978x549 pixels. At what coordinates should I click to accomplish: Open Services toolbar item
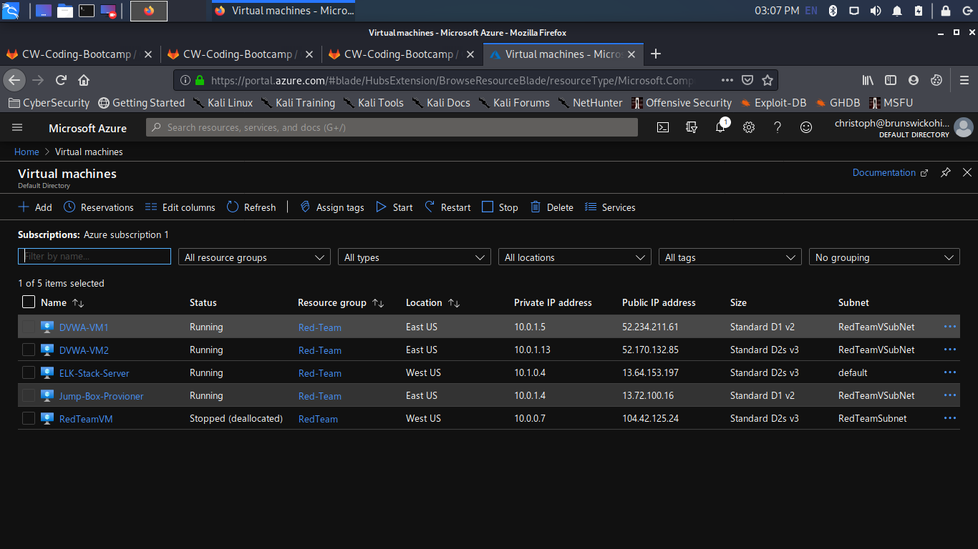pyautogui.click(x=610, y=207)
